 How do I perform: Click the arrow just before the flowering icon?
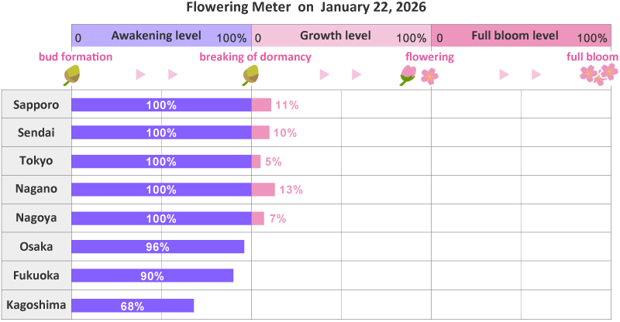(356, 74)
